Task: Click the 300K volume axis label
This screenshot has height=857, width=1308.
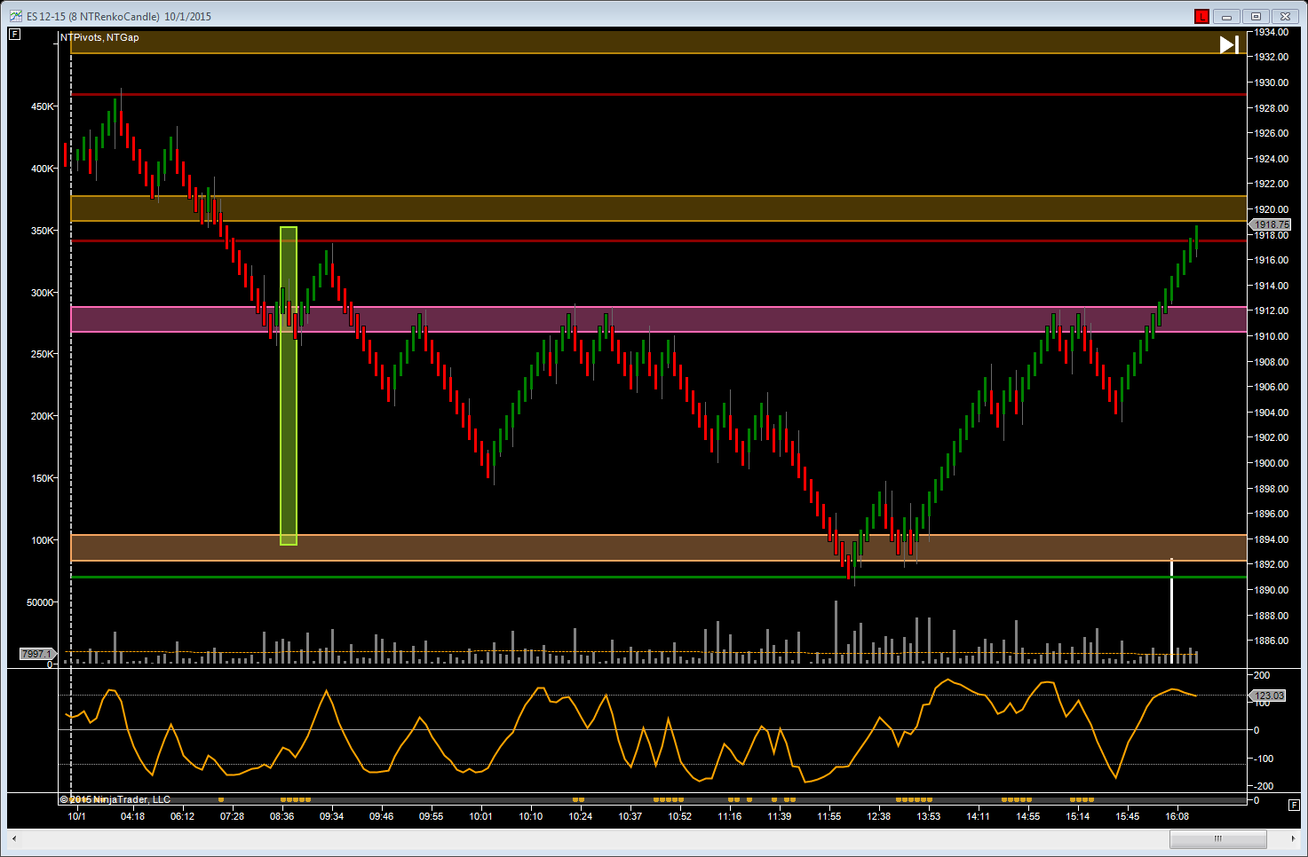Action: click(x=42, y=293)
